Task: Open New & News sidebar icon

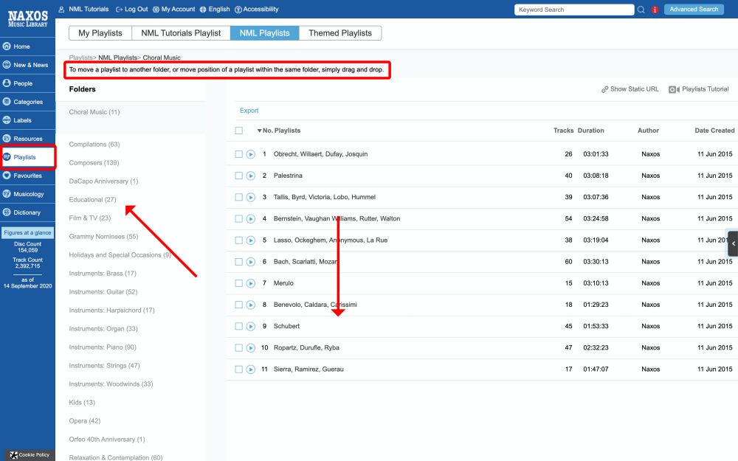Action: point(7,64)
